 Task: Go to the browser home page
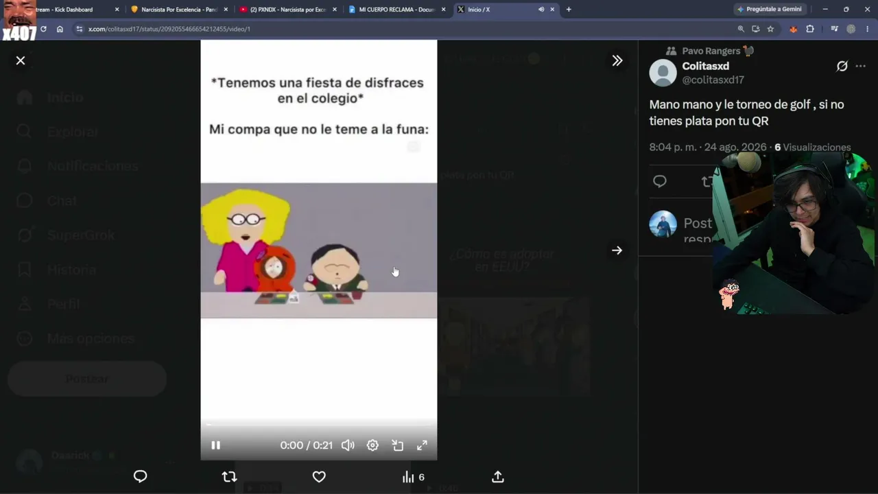click(60, 29)
